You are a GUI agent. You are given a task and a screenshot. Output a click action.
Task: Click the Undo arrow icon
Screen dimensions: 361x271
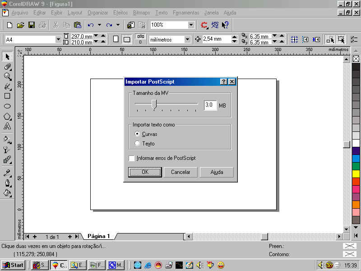tap(91, 25)
